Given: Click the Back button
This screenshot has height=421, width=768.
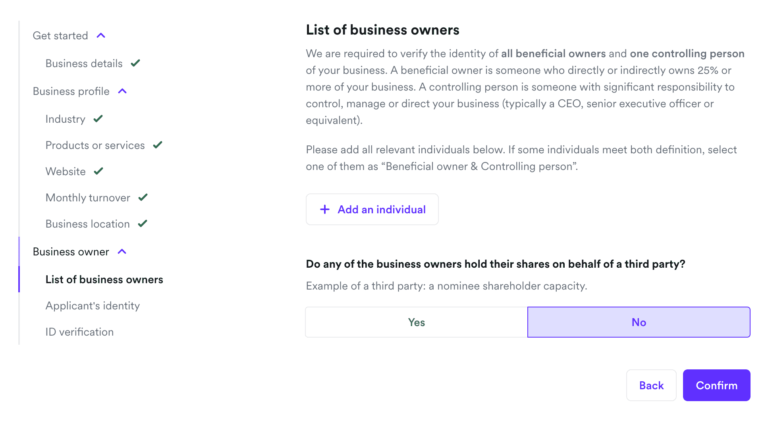Looking at the screenshot, I should [651, 385].
